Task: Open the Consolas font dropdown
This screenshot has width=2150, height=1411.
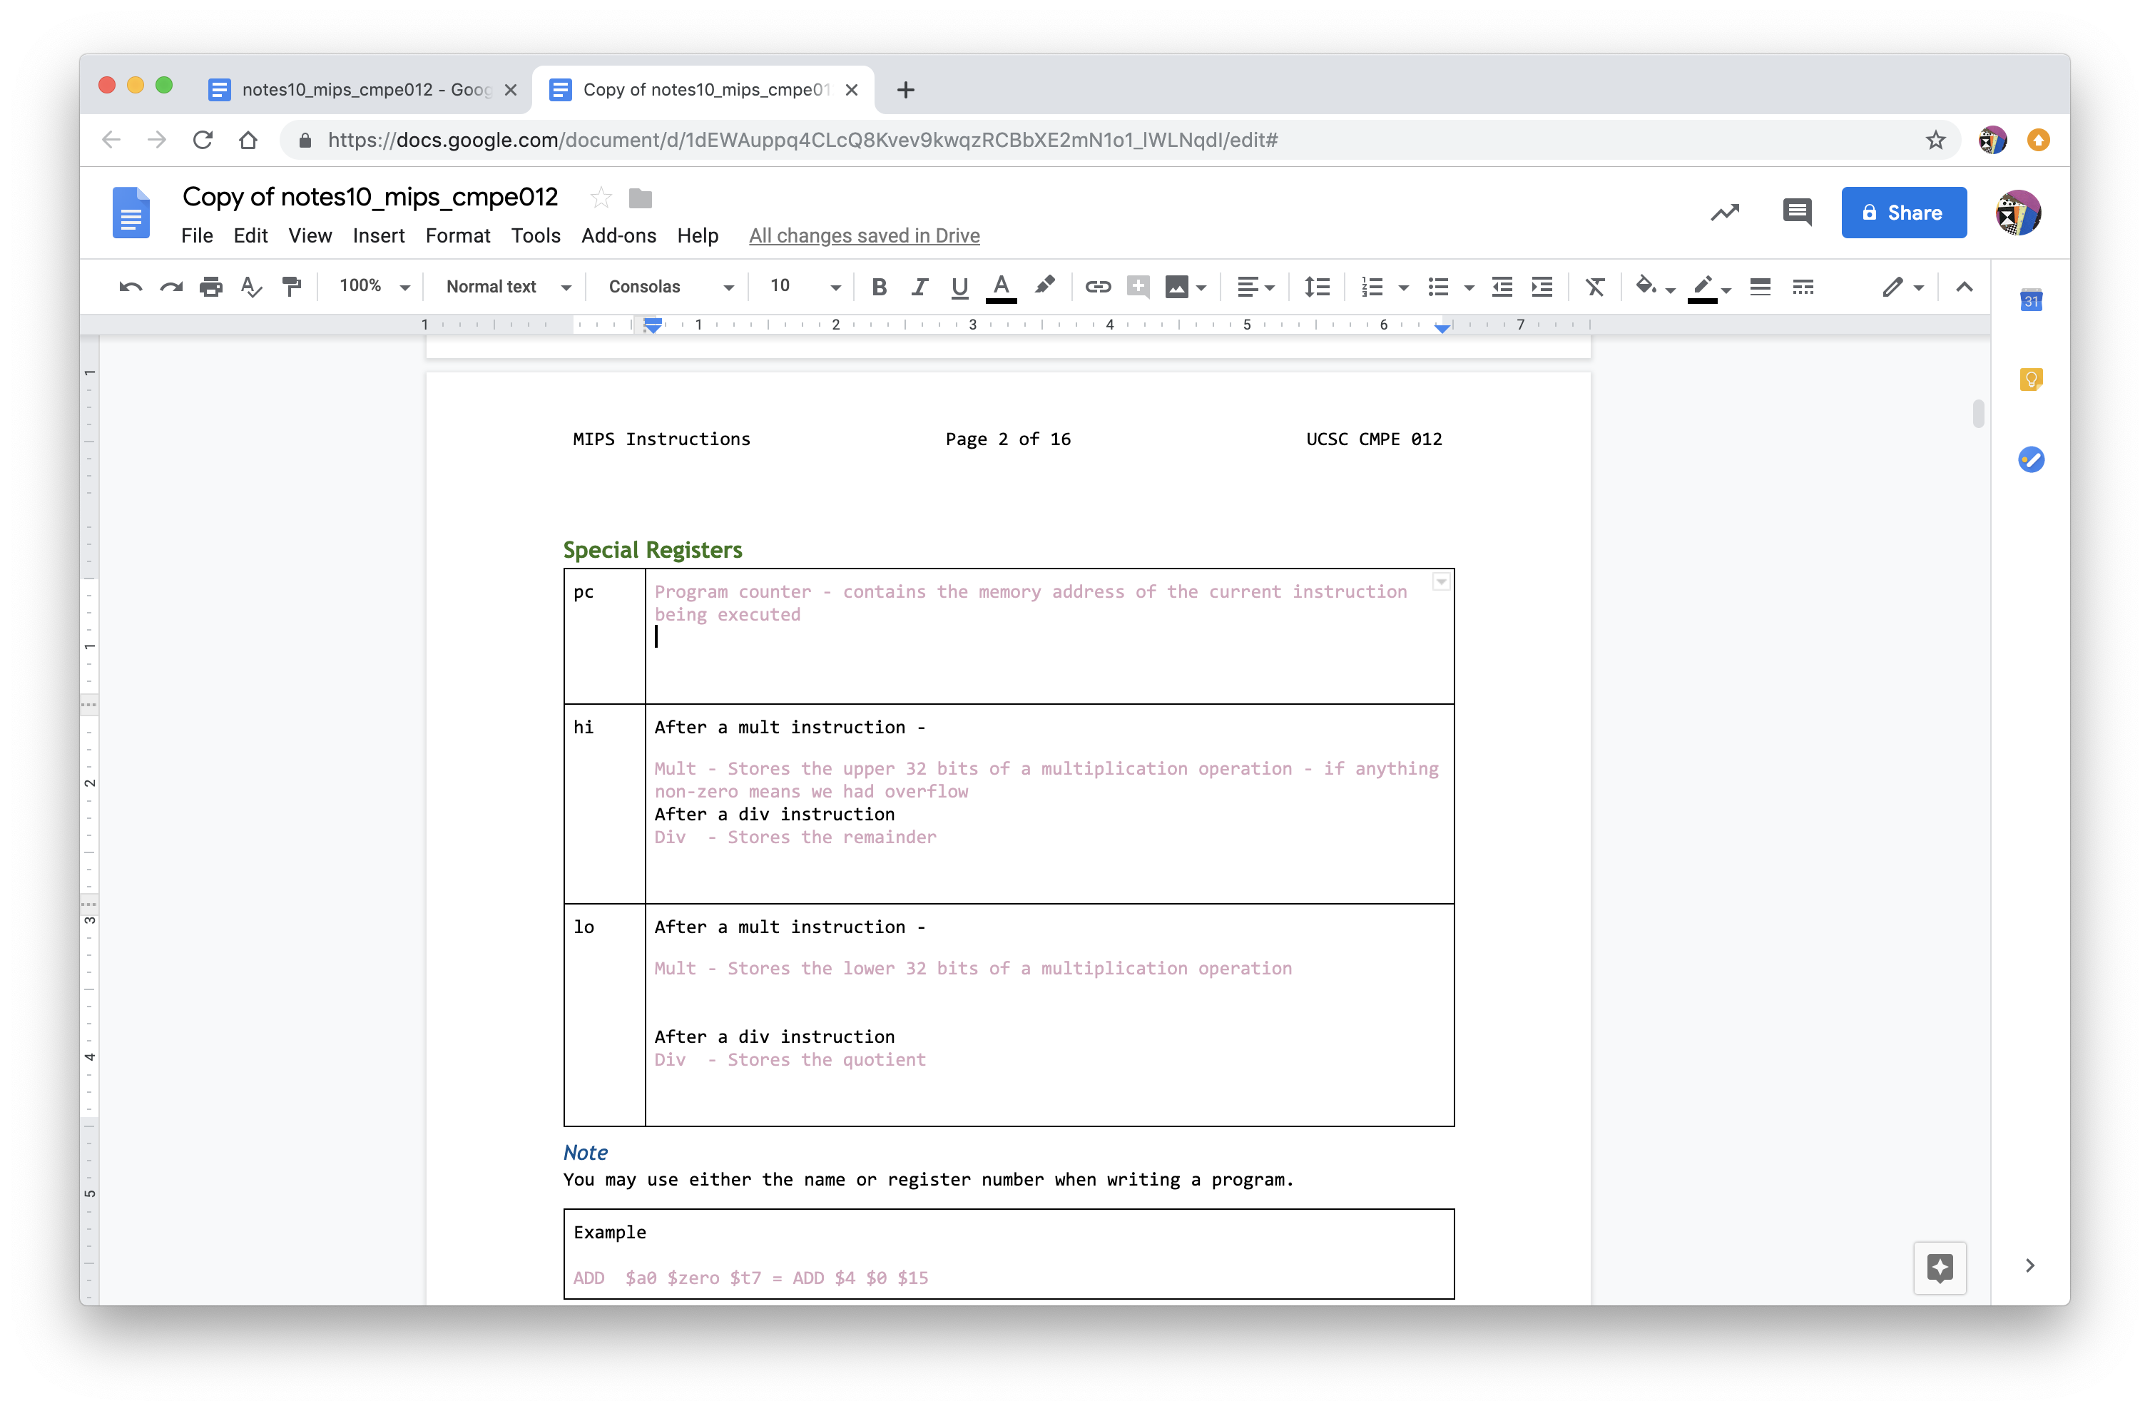Action: pos(667,286)
